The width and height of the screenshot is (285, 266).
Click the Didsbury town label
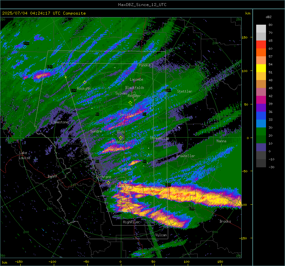tap(120, 142)
